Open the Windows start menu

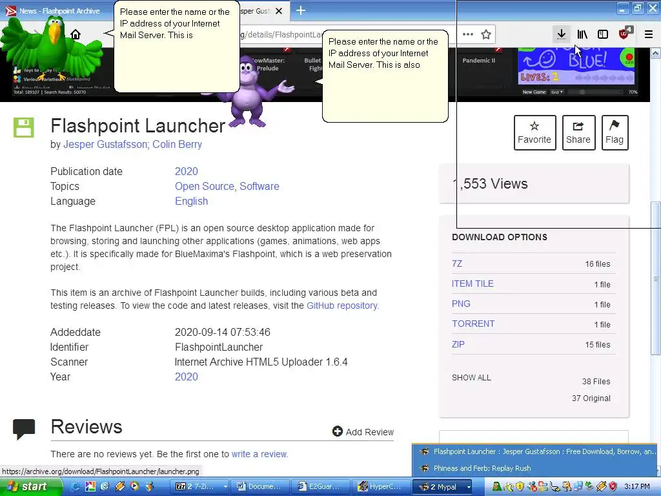(x=31, y=486)
